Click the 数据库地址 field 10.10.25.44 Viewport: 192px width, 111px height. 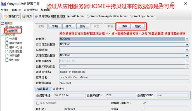pos(70,95)
